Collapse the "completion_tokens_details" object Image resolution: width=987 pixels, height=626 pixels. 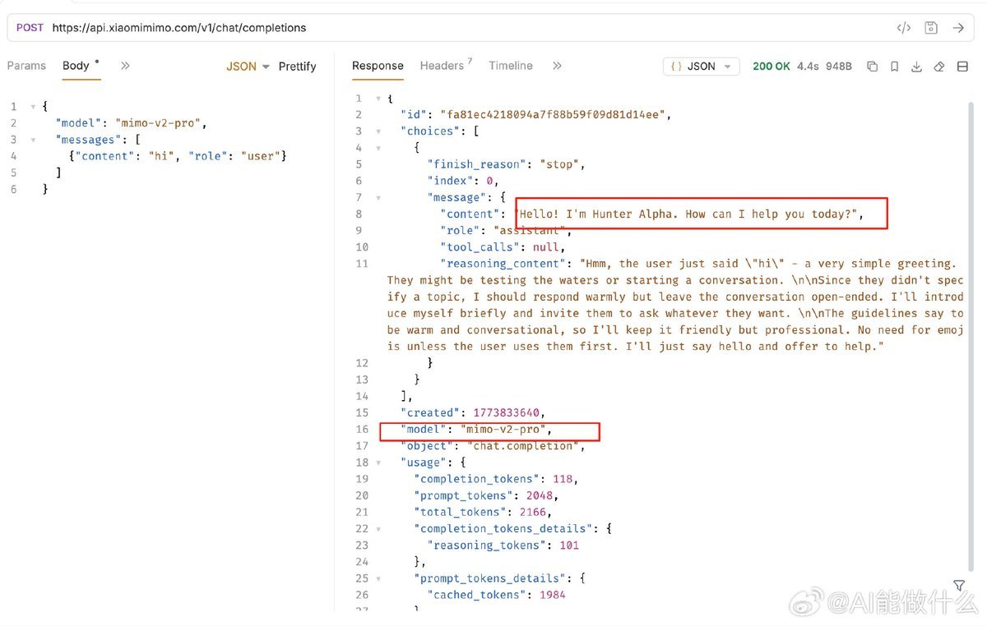[x=378, y=529]
